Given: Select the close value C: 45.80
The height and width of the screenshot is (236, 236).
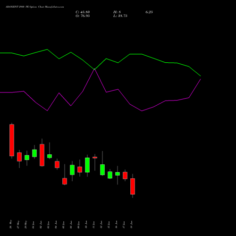Looking at the screenshot, I should tap(83, 12).
